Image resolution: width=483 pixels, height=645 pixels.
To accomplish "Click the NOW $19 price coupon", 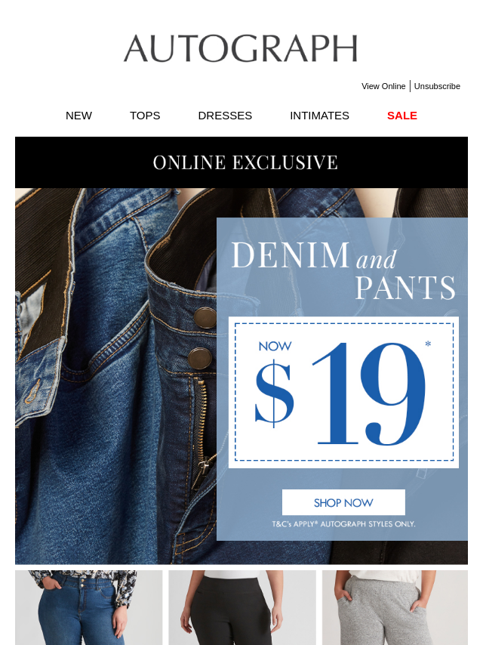I will point(343,393).
